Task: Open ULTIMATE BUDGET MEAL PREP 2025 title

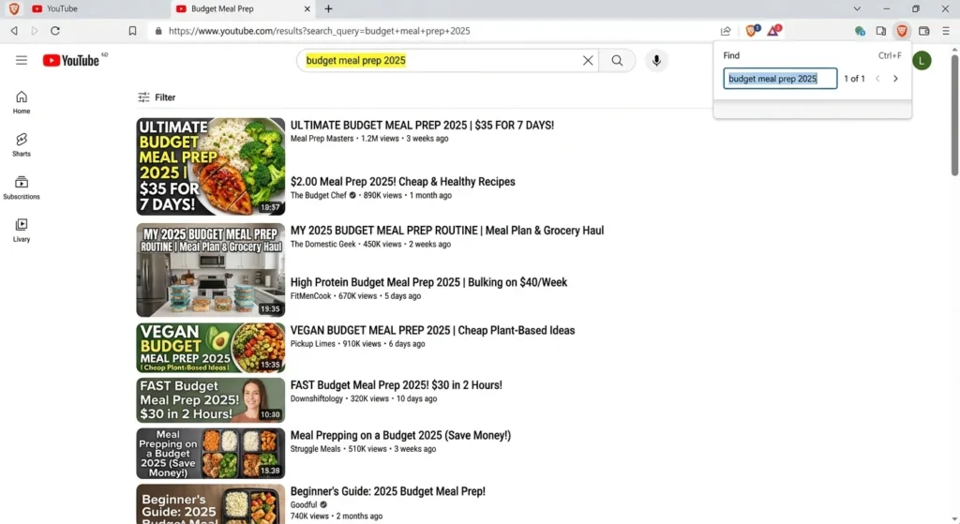Action: tap(422, 125)
